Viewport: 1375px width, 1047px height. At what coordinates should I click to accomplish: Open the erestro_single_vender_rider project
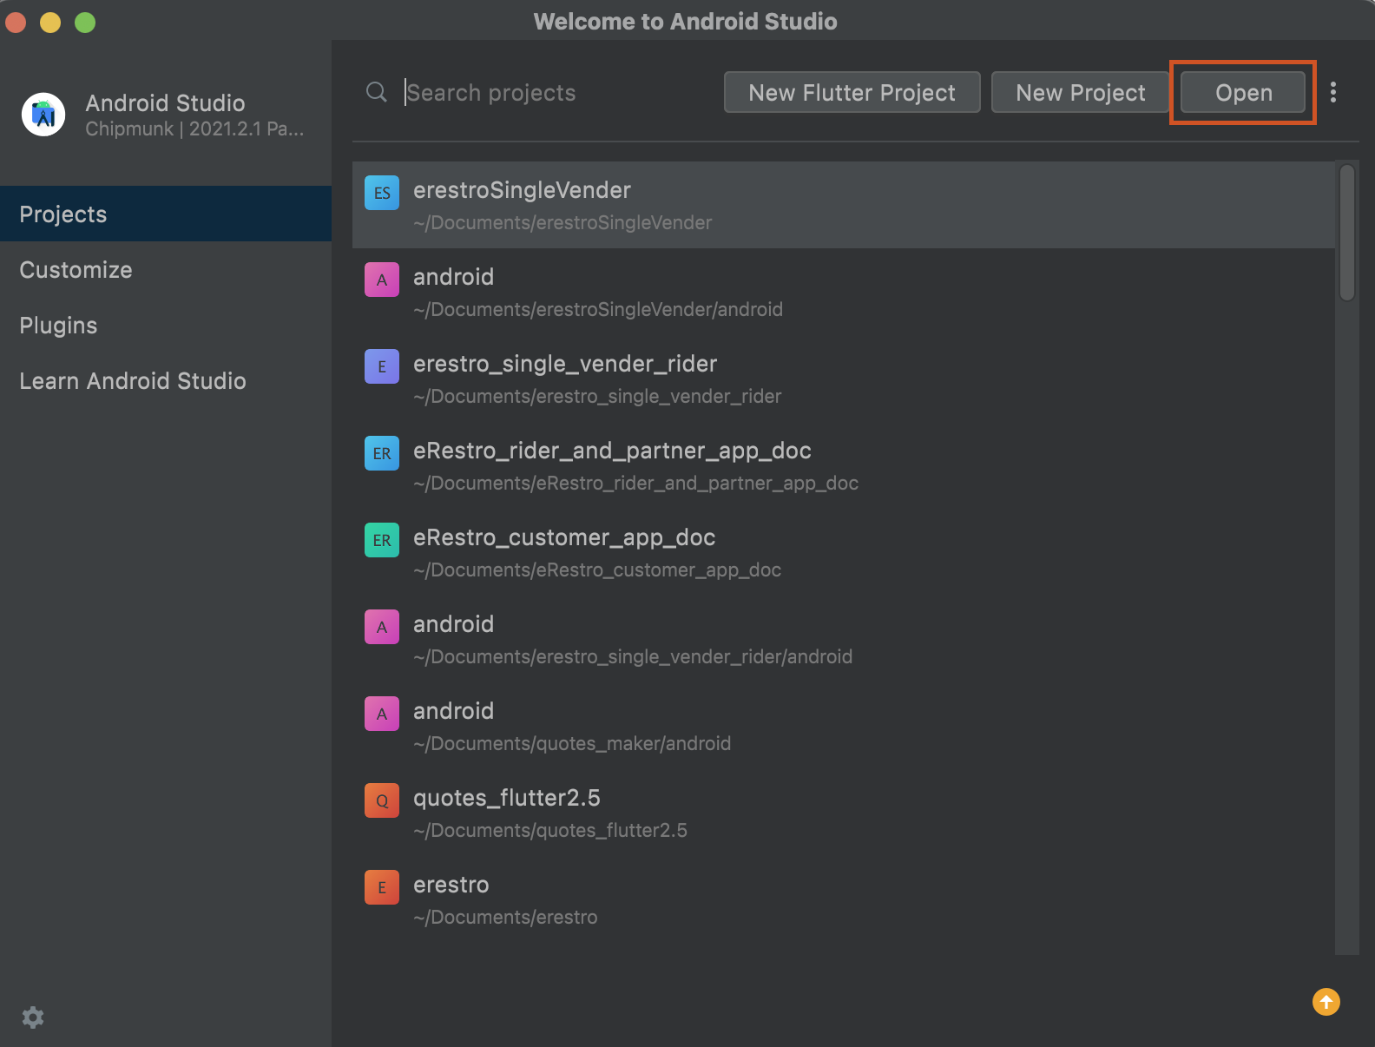tap(844, 379)
